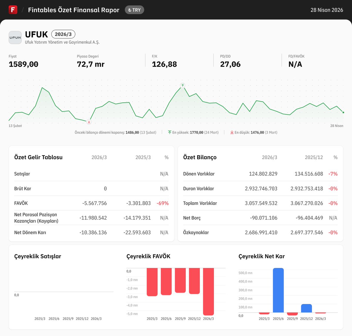Click Net Dönem Karı value -10.386.136
Screen dimensions: 352x336
click(x=93, y=232)
